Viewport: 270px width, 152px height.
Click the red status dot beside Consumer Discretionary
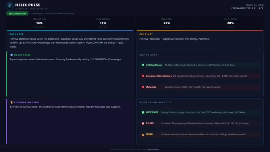tap(143, 76)
